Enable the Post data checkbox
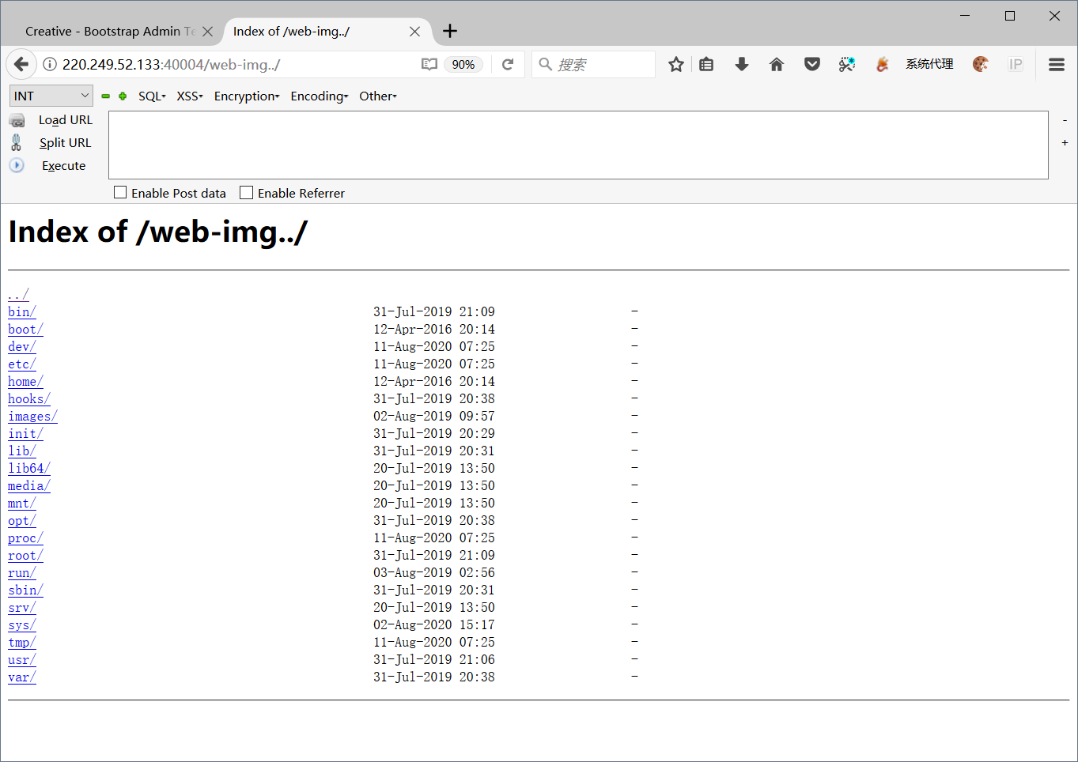This screenshot has height=762, width=1078. (x=120, y=192)
